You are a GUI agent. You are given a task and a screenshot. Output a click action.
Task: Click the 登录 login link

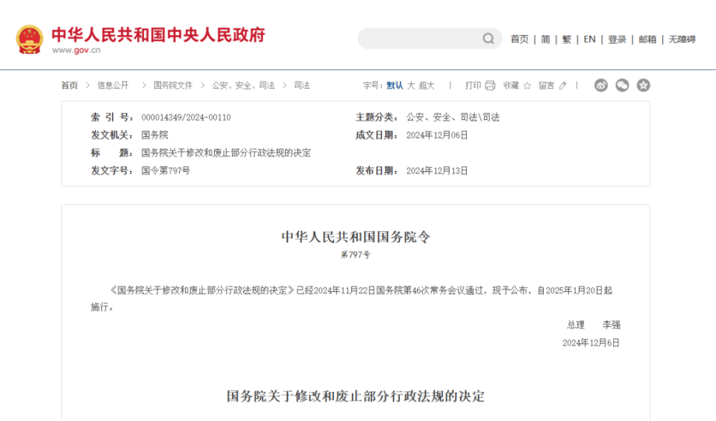pos(617,39)
